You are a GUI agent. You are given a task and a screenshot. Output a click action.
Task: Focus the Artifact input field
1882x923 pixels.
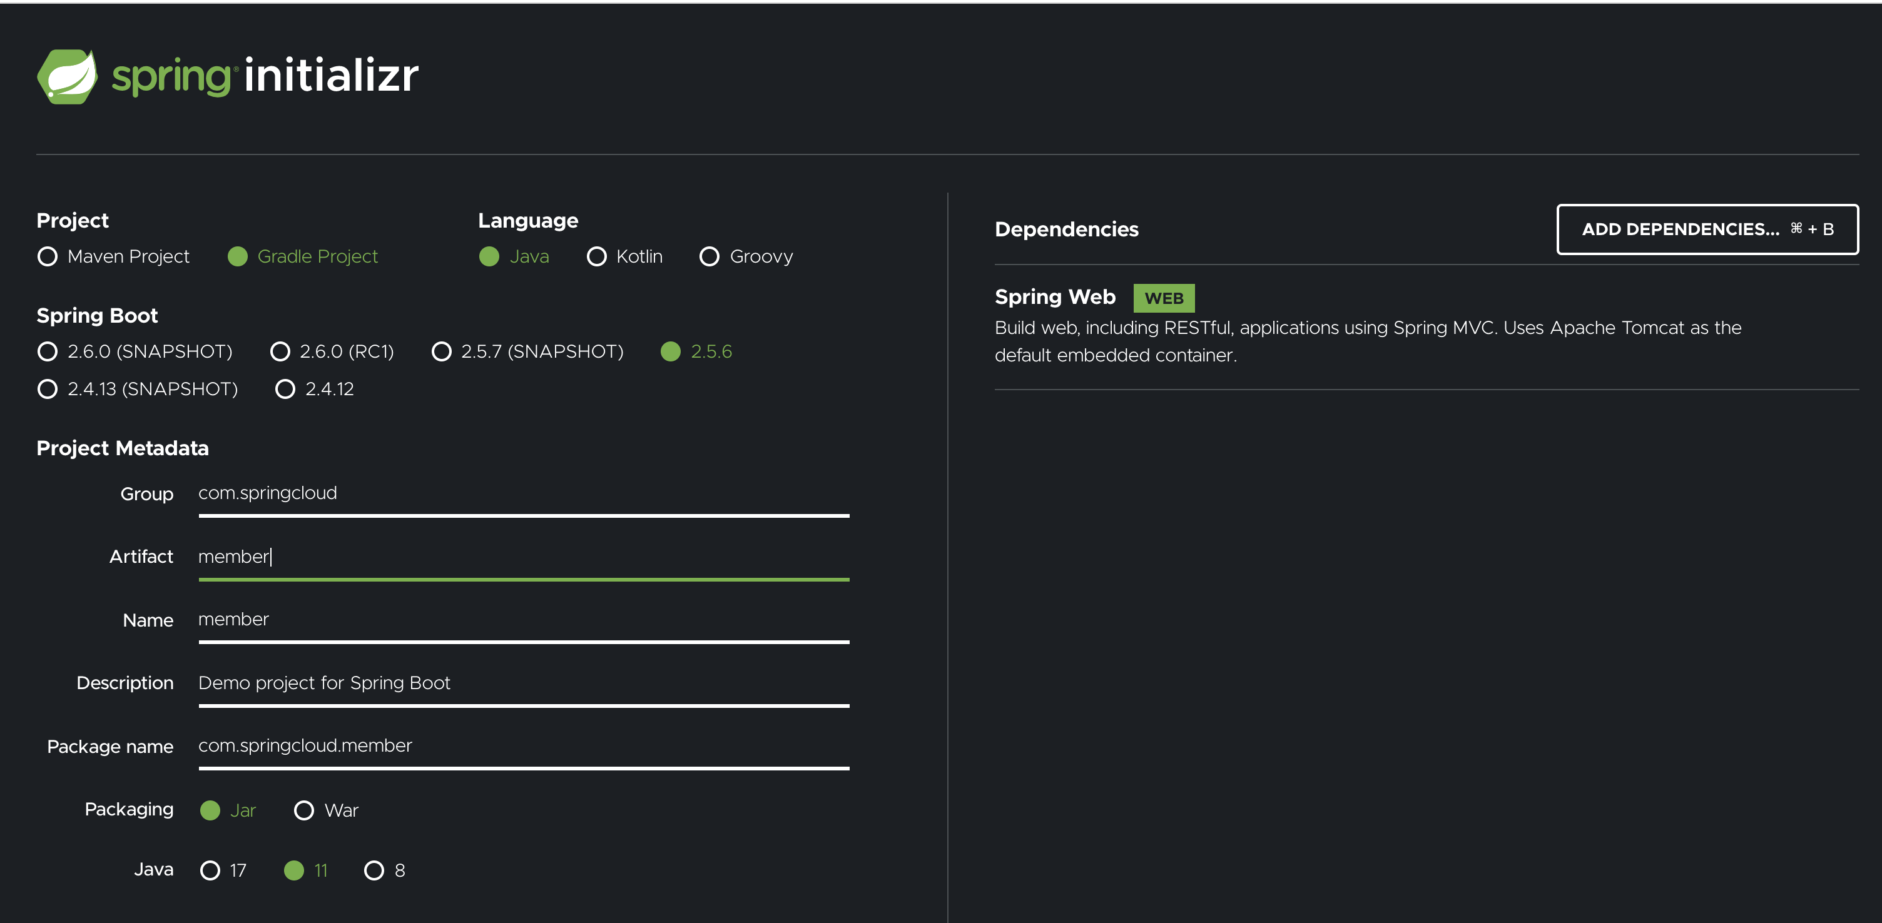[524, 558]
